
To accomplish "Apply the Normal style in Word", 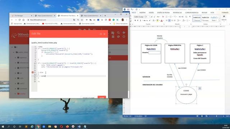I will pos(197,19).
